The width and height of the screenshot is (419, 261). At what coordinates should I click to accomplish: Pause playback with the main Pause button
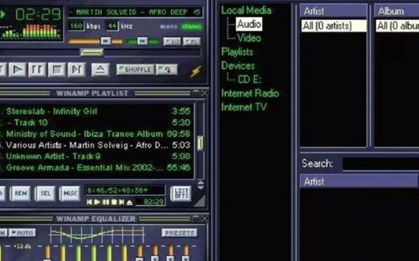37,70
